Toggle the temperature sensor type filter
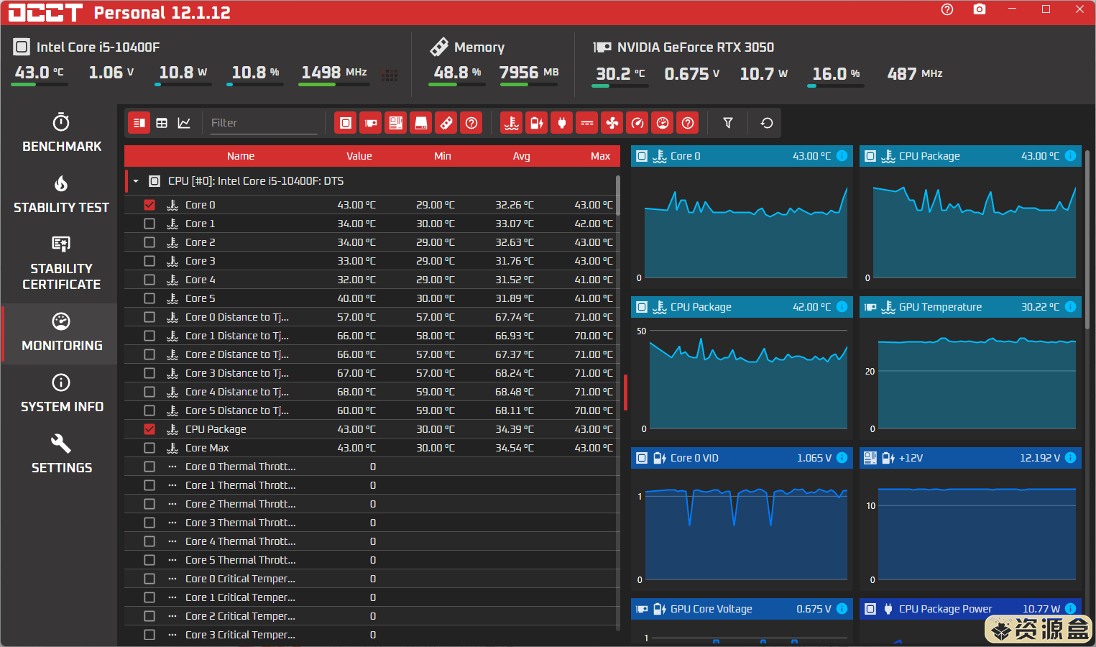This screenshot has height=647, width=1096. click(512, 123)
